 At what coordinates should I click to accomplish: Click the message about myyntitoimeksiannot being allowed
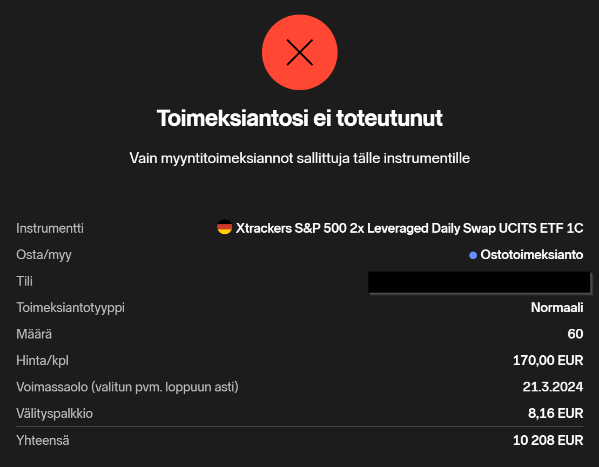299,158
